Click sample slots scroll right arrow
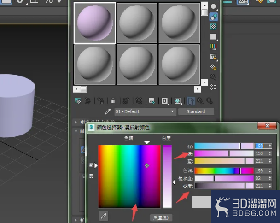This screenshot has height=223, width=280. pyautogui.click(x=197, y=89)
